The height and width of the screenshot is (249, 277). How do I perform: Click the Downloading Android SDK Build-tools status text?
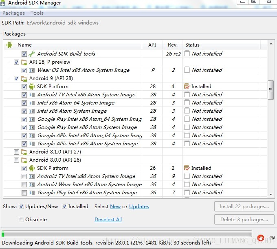click(106, 242)
